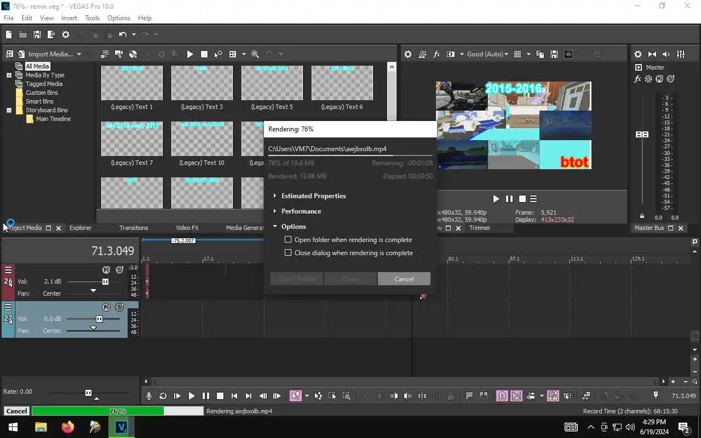Enable split screen view in preview toolbar
The width and height of the screenshot is (701, 438).
coord(451,54)
